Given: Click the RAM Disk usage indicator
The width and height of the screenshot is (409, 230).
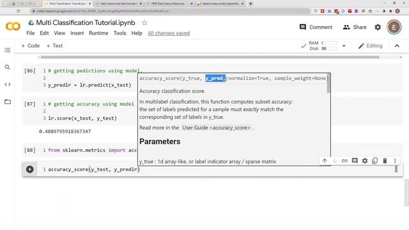Looking at the screenshot, I should pyautogui.click(x=323, y=45).
